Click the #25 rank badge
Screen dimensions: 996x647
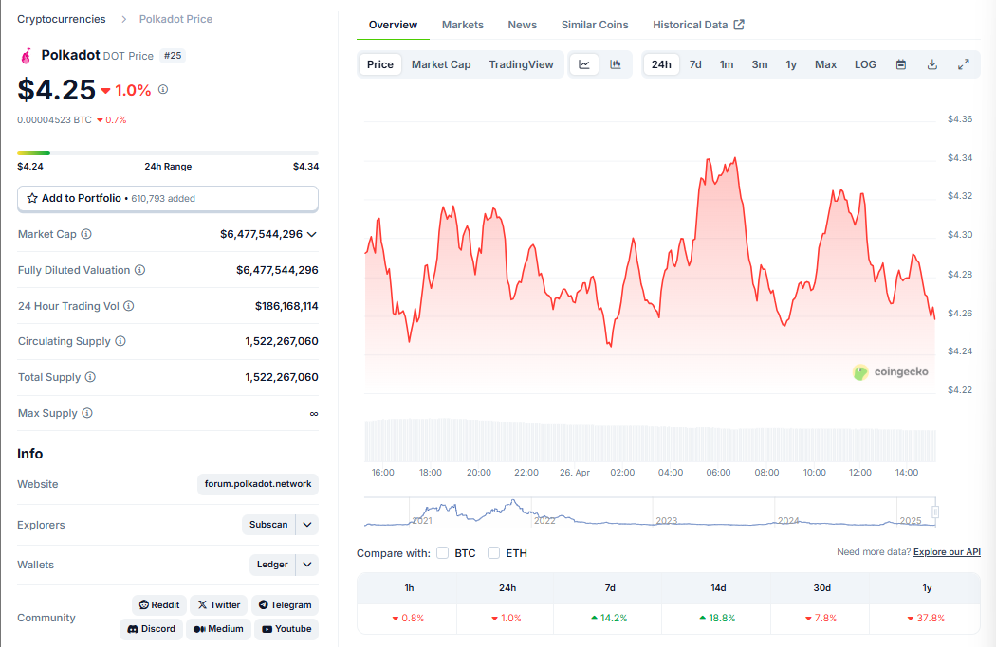173,56
